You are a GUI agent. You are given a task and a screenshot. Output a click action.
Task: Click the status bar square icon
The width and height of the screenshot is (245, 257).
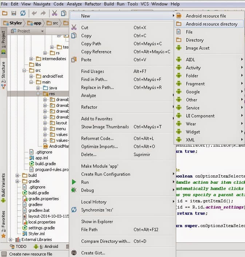(4, 254)
